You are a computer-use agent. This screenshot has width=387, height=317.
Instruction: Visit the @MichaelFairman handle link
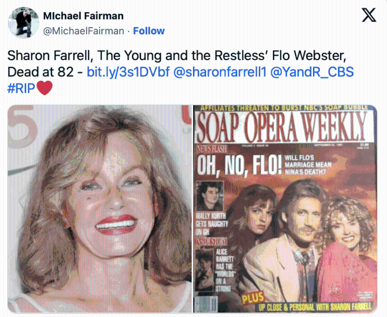84,31
